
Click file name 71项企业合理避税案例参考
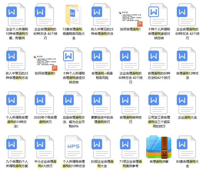pos(131,164)
